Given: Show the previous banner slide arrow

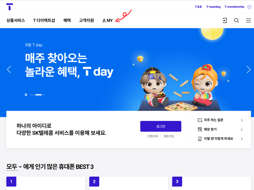Looking at the screenshot, I should coord(9,69).
